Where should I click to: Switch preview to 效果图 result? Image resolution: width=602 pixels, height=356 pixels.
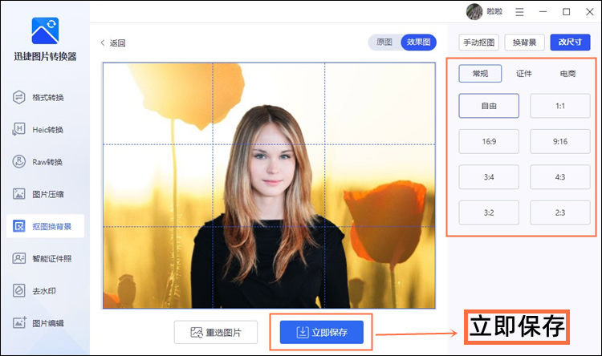[418, 42]
